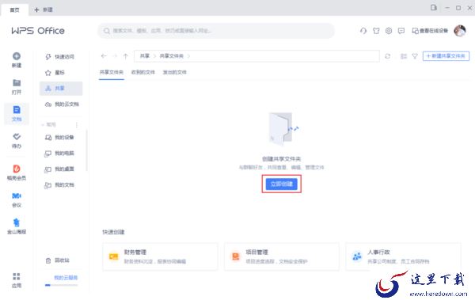Click the back arrow in navigation bar
The width and height of the screenshot is (475, 300).
click(104, 56)
